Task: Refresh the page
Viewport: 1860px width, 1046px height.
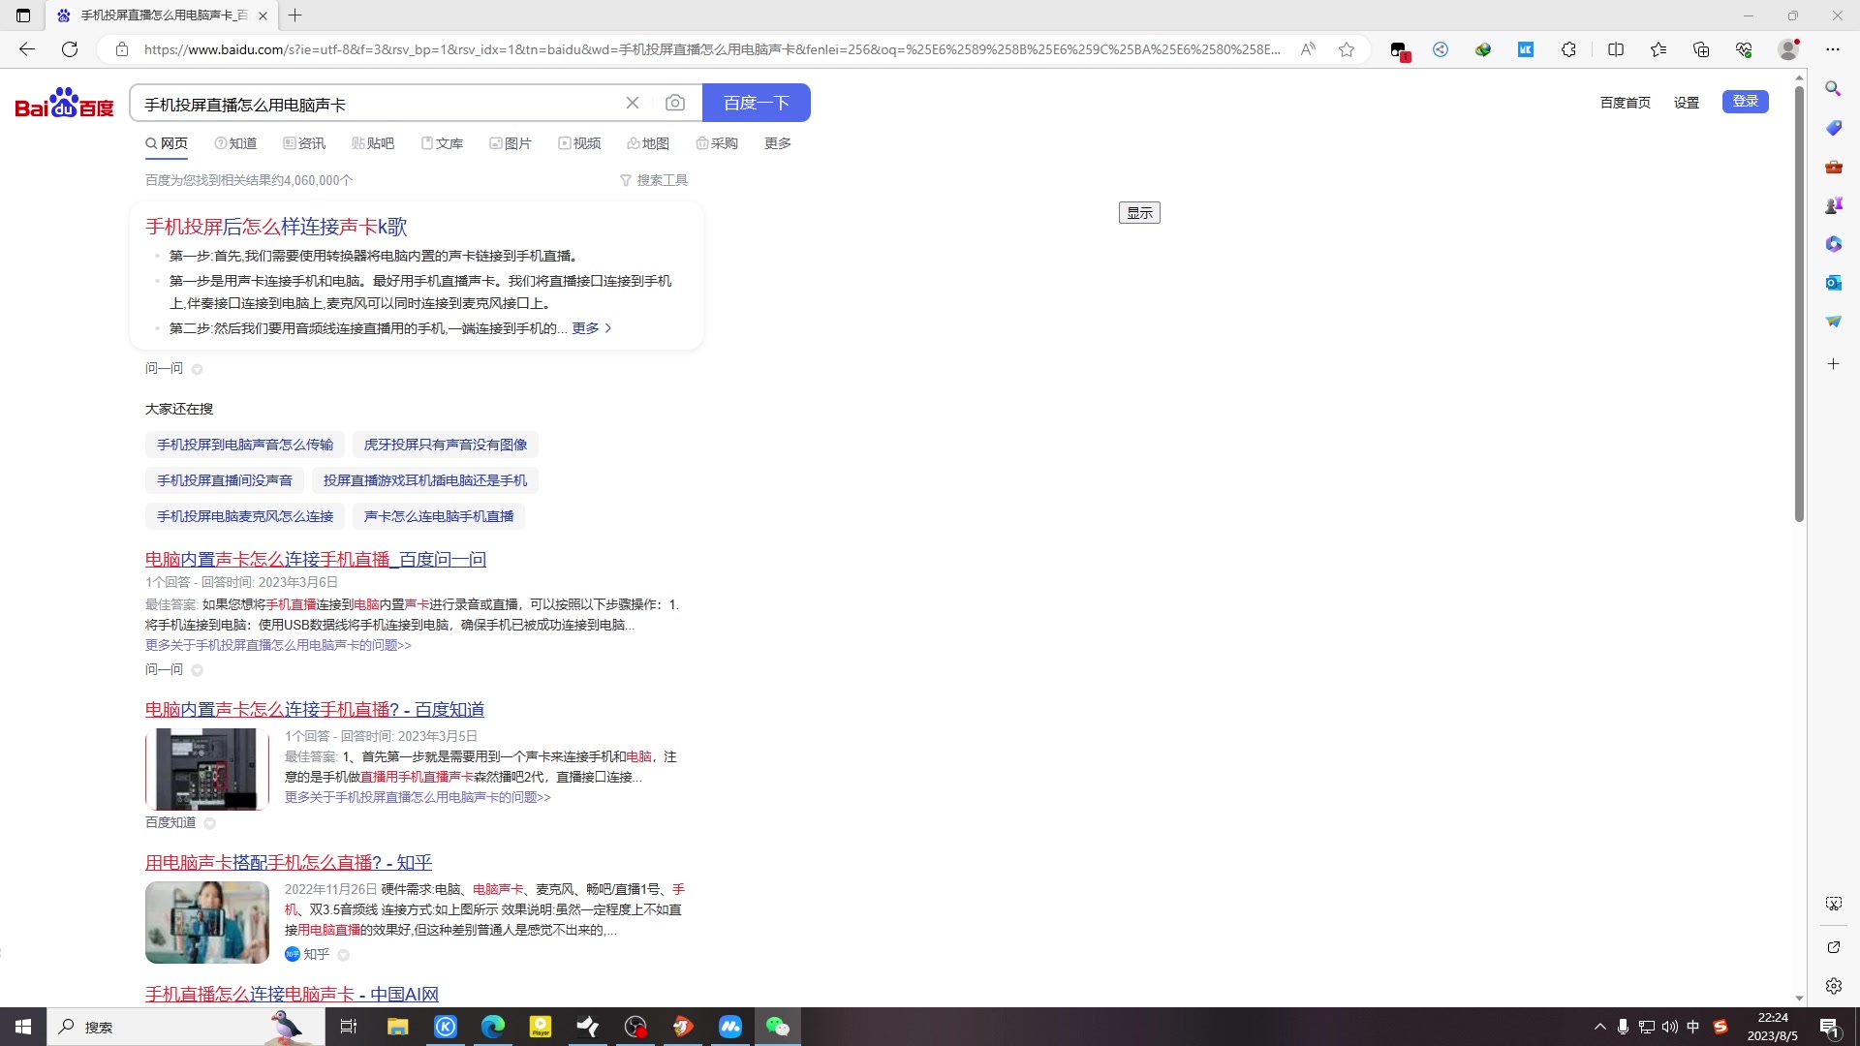Action: coord(70,49)
